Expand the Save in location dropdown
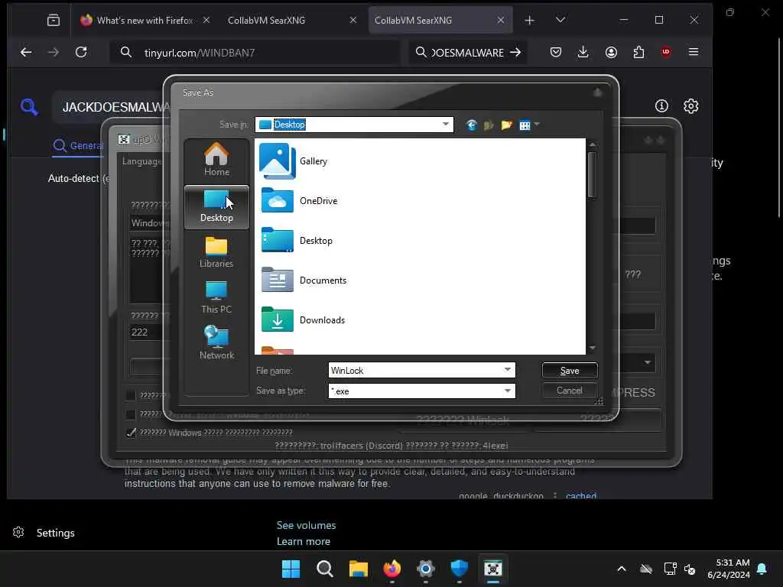Viewport: 783px width, 587px height. pyautogui.click(x=446, y=125)
